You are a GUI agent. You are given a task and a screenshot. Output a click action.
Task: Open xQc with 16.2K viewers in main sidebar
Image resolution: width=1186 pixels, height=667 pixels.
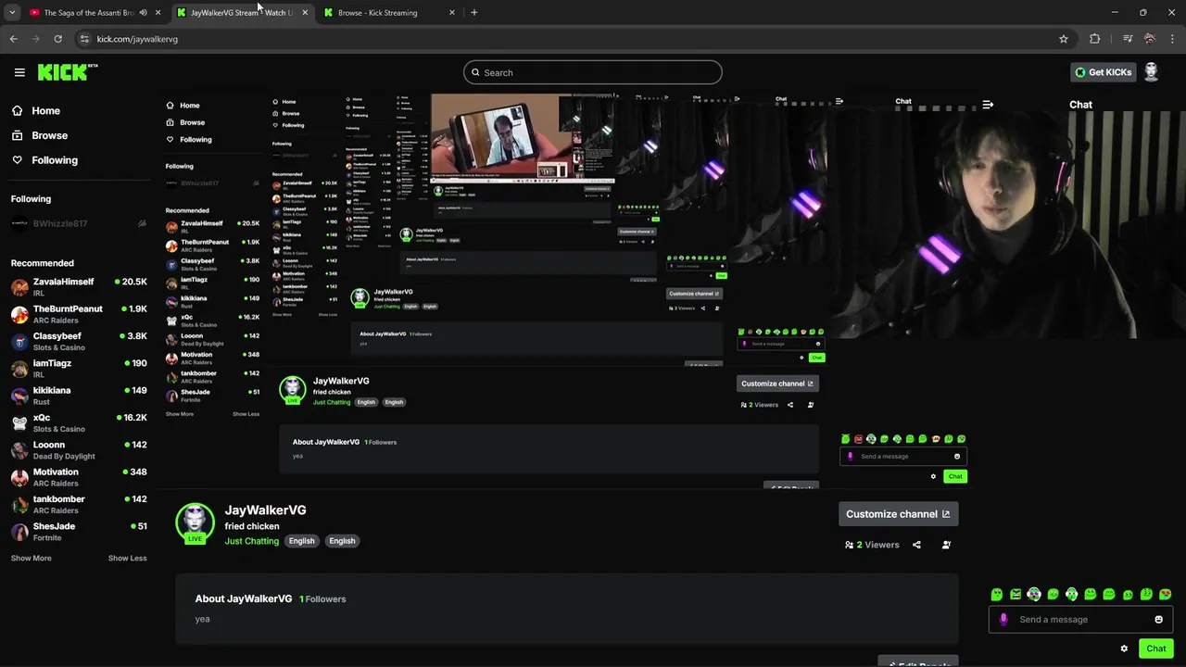pyautogui.click(x=79, y=422)
